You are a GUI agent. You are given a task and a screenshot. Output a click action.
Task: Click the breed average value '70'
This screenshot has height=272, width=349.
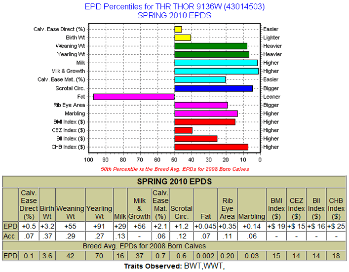[x=99, y=256]
